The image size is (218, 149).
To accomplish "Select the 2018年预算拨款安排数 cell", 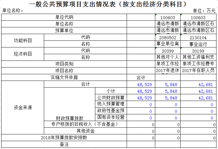I will (64, 138).
